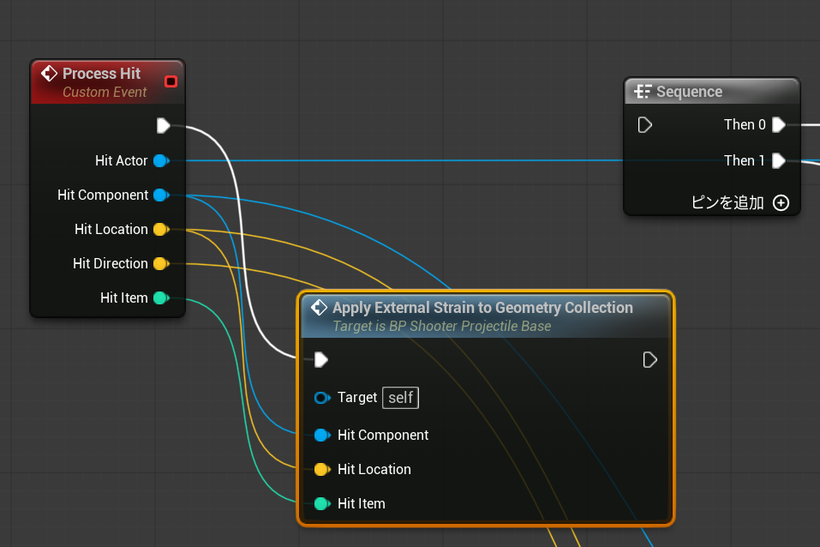Click Hit Component input pin on Apply node
This screenshot has width=820, height=547.
point(321,435)
